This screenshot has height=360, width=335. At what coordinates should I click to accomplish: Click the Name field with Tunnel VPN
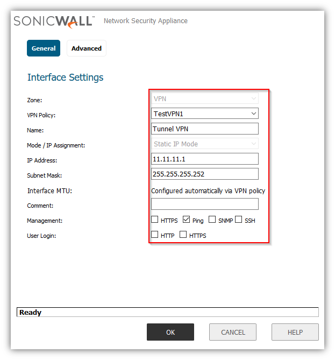(x=205, y=129)
